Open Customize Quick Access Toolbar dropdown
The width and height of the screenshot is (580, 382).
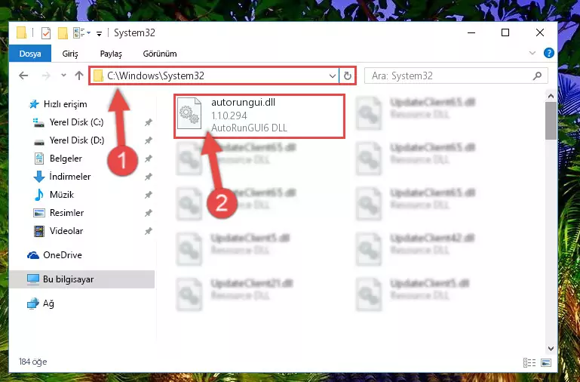pos(99,34)
